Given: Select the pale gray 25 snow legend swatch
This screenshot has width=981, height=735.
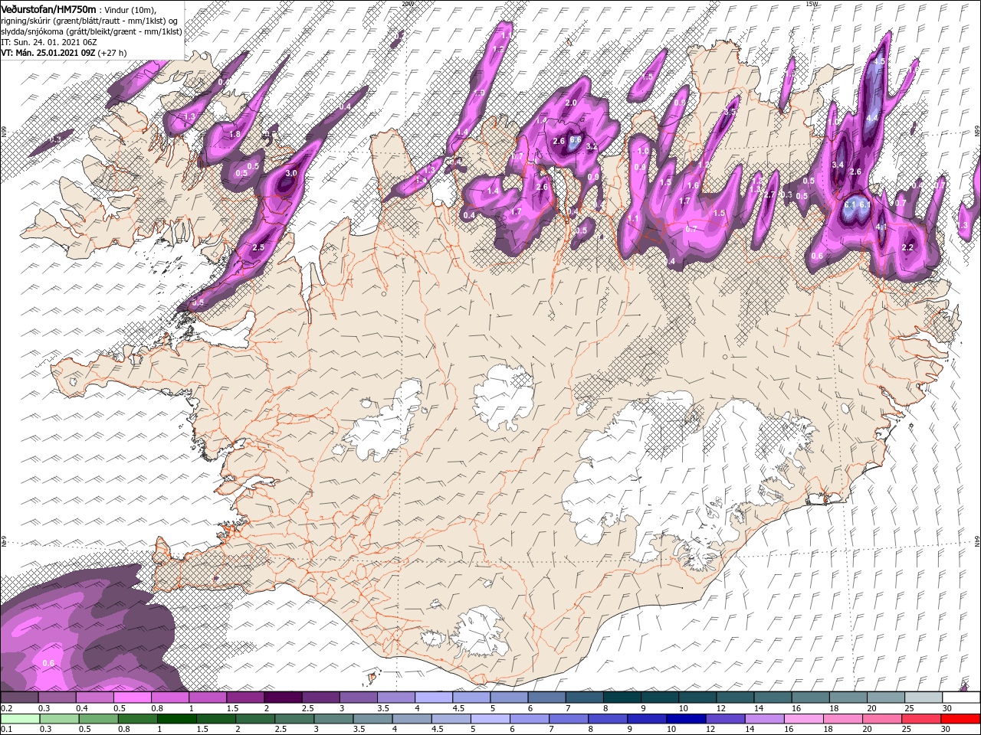Looking at the screenshot, I should [924, 697].
